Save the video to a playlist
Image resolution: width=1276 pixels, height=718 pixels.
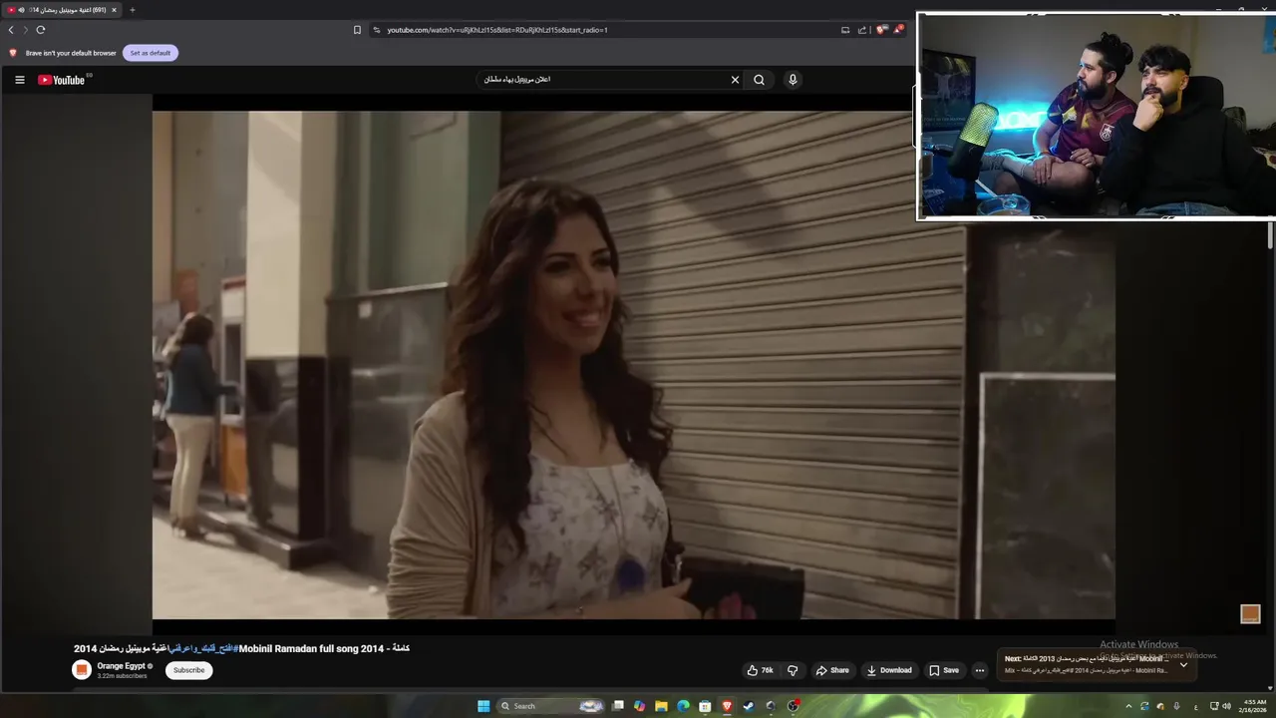(x=944, y=670)
